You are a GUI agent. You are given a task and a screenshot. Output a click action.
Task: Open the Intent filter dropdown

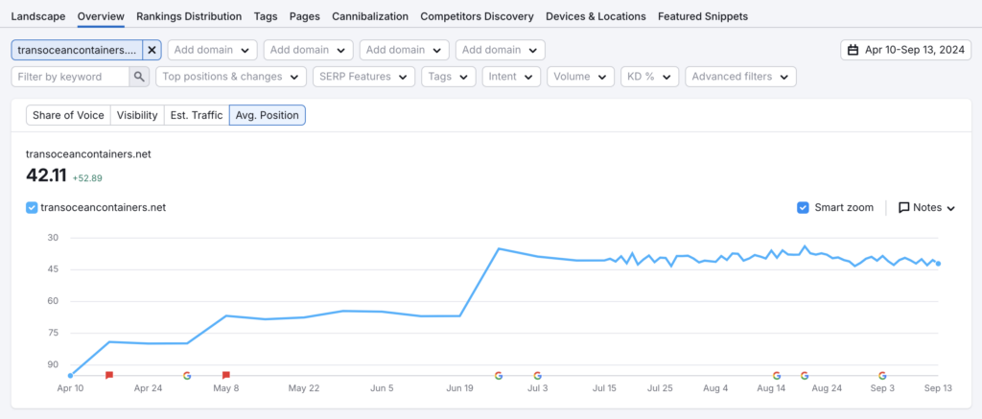click(x=511, y=77)
